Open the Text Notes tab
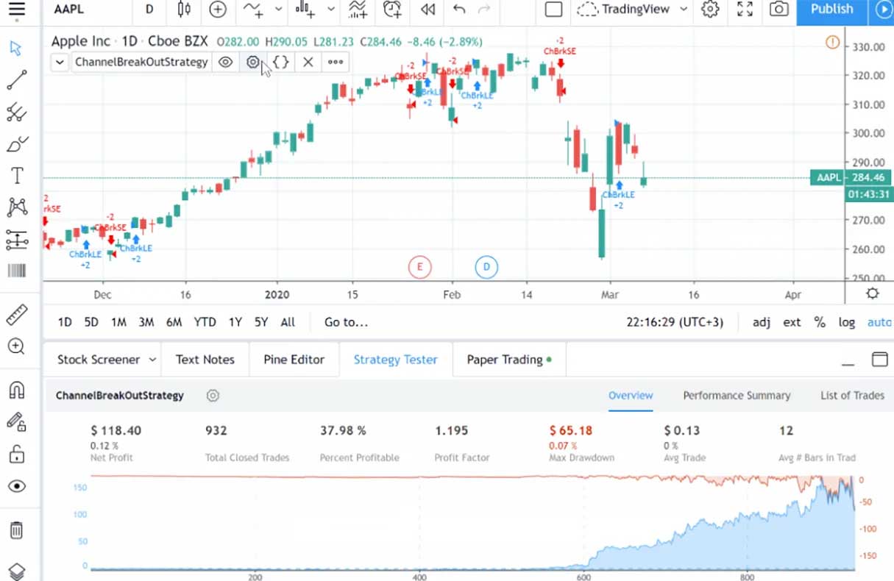 point(205,360)
